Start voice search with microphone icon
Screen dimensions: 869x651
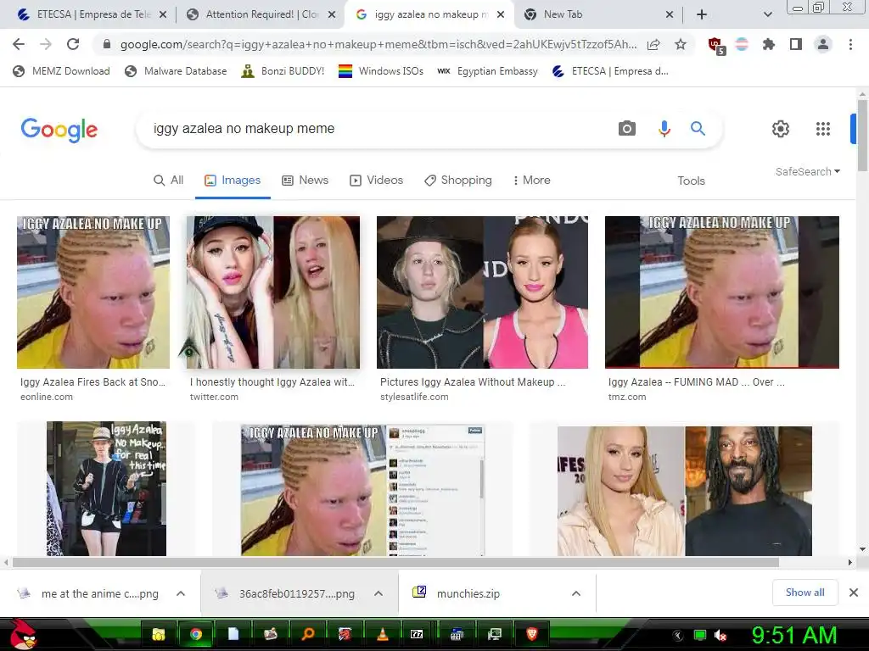click(x=664, y=129)
